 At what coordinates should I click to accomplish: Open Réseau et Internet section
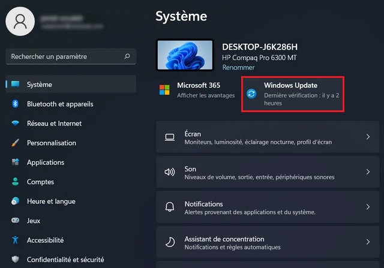(71, 123)
